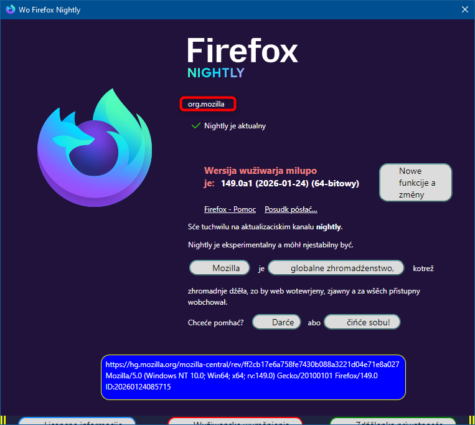Click the green checkmark next to Nightly je aktualny

tap(196, 125)
